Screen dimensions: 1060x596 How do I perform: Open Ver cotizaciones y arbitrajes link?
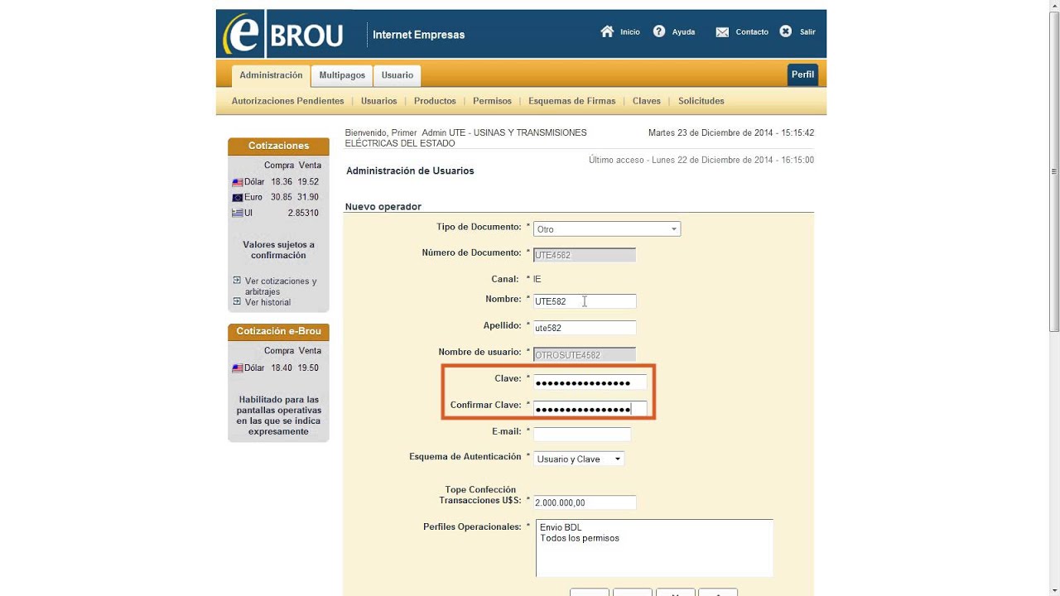(281, 286)
